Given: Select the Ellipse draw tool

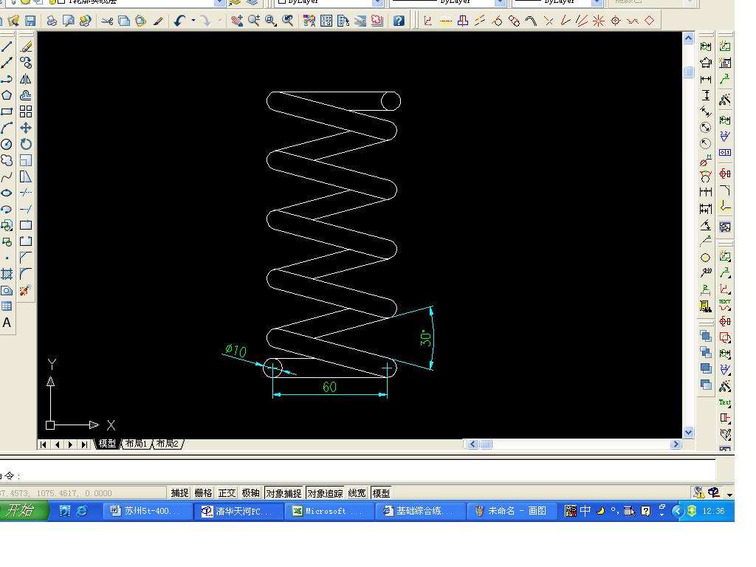Looking at the screenshot, I should click(6, 193).
